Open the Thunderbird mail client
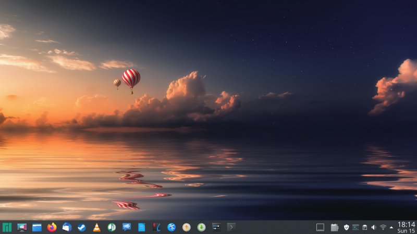The image size is (417, 234). pos(67,227)
